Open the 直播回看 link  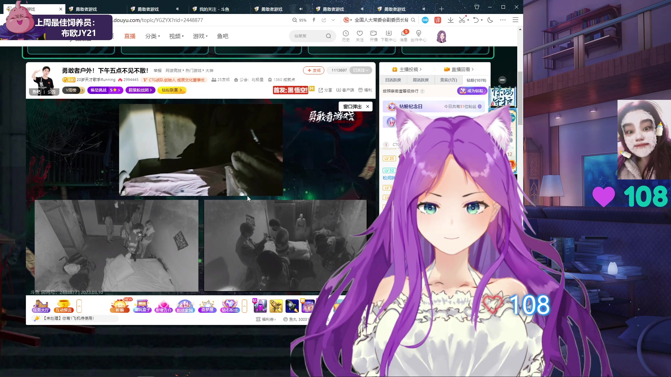click(459, 69)
